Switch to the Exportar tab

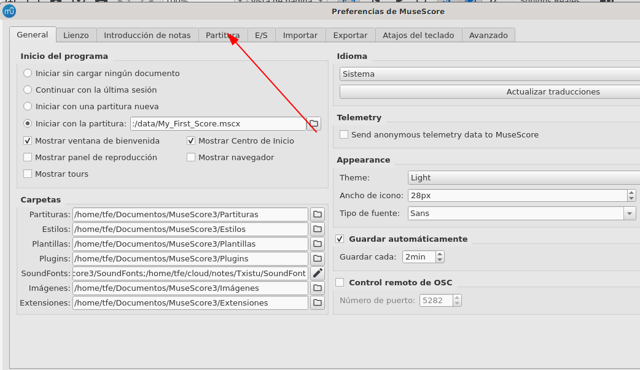(x=350, y=35)
